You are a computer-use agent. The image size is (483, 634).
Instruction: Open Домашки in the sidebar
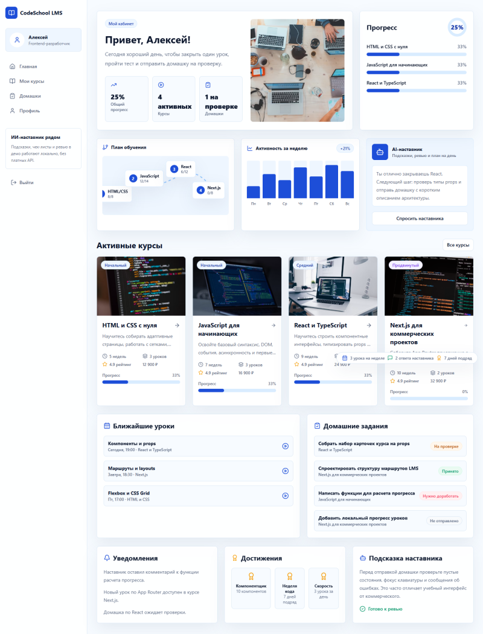pos(43,96)
